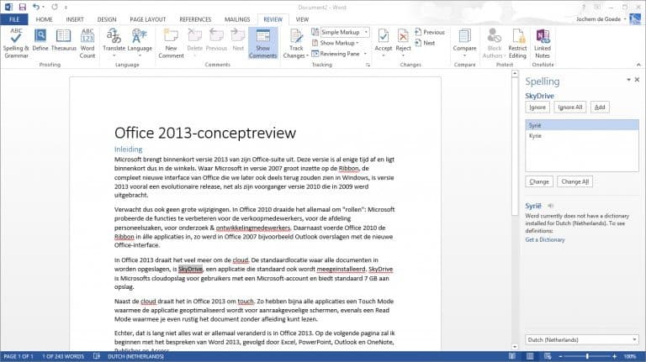The image size is (646, 362).
Task: Select the suggestion Syrië in list
Action: click(582, 125)
